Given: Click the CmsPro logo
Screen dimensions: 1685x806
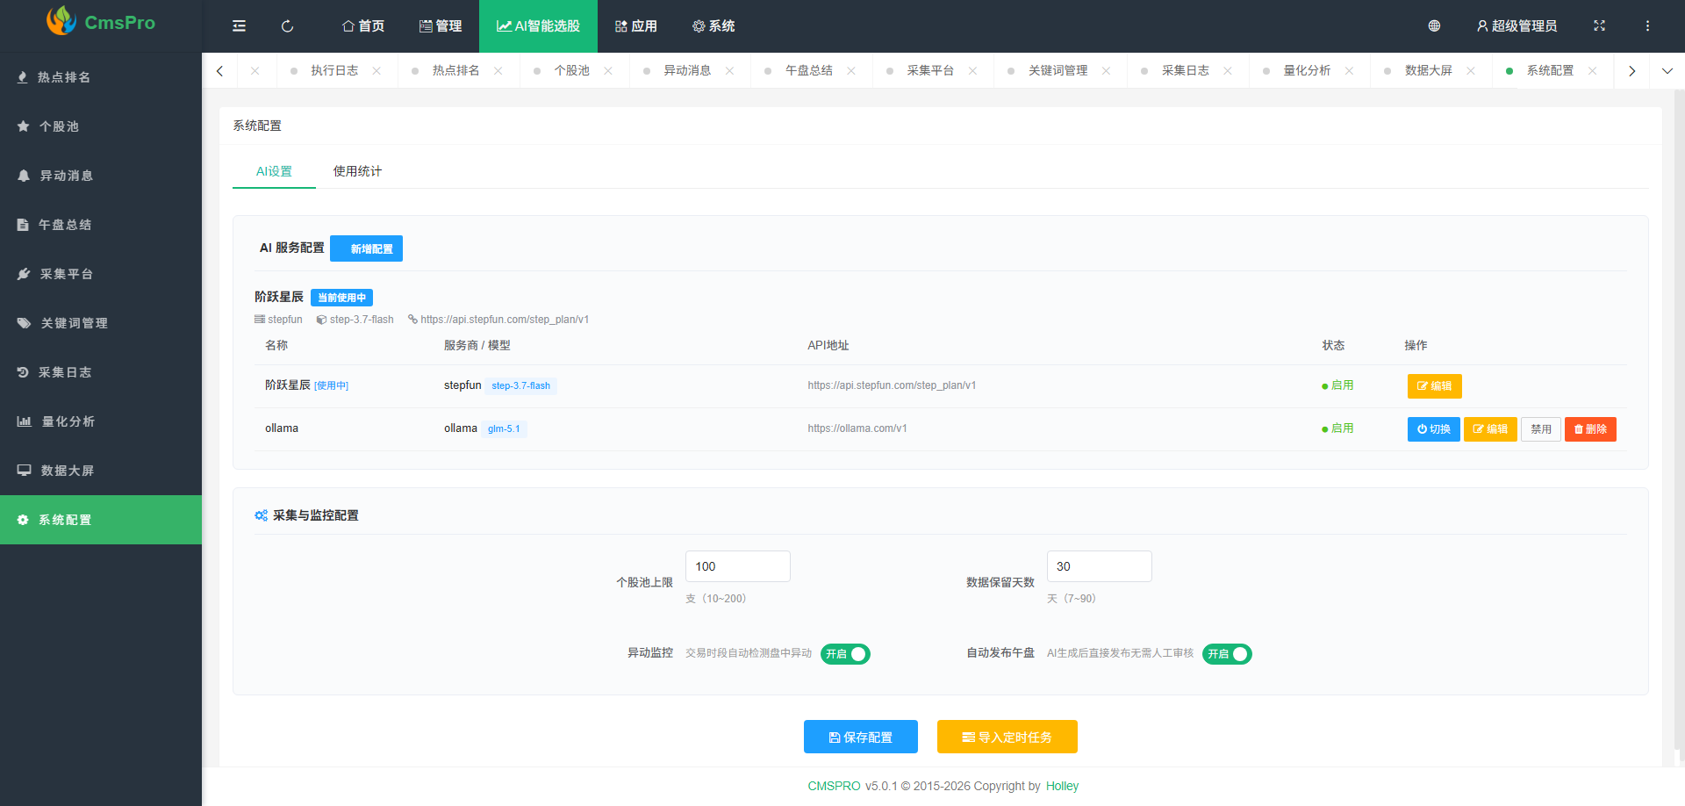Looking at the screenshot, I should coord(100,22).
